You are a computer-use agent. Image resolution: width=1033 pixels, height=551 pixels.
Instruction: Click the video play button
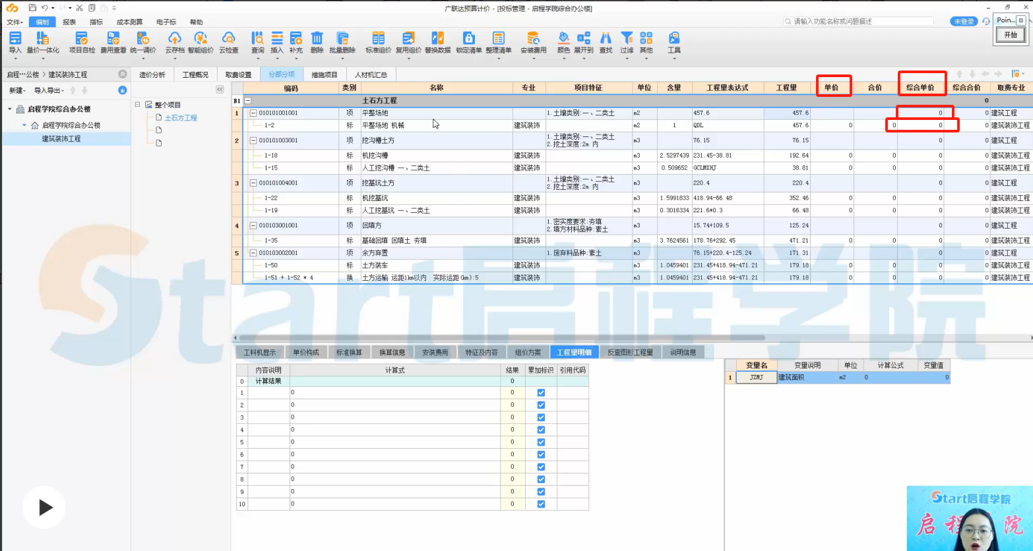pyautogui.click(x=44, y=507)
